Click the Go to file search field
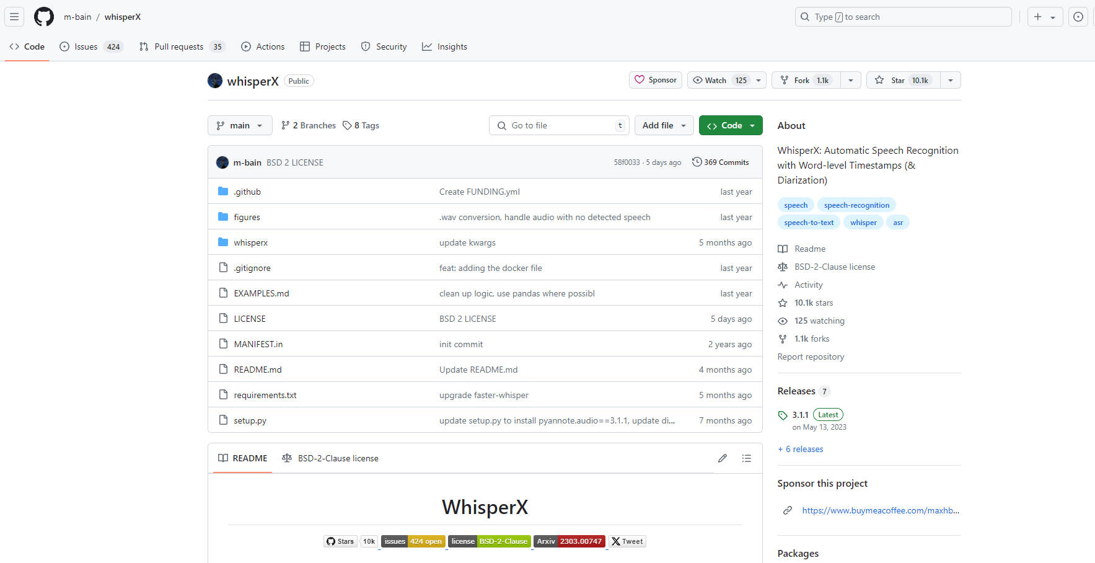Image resolution: width=1095 pixels, height=563 pixels. point(559,125)
